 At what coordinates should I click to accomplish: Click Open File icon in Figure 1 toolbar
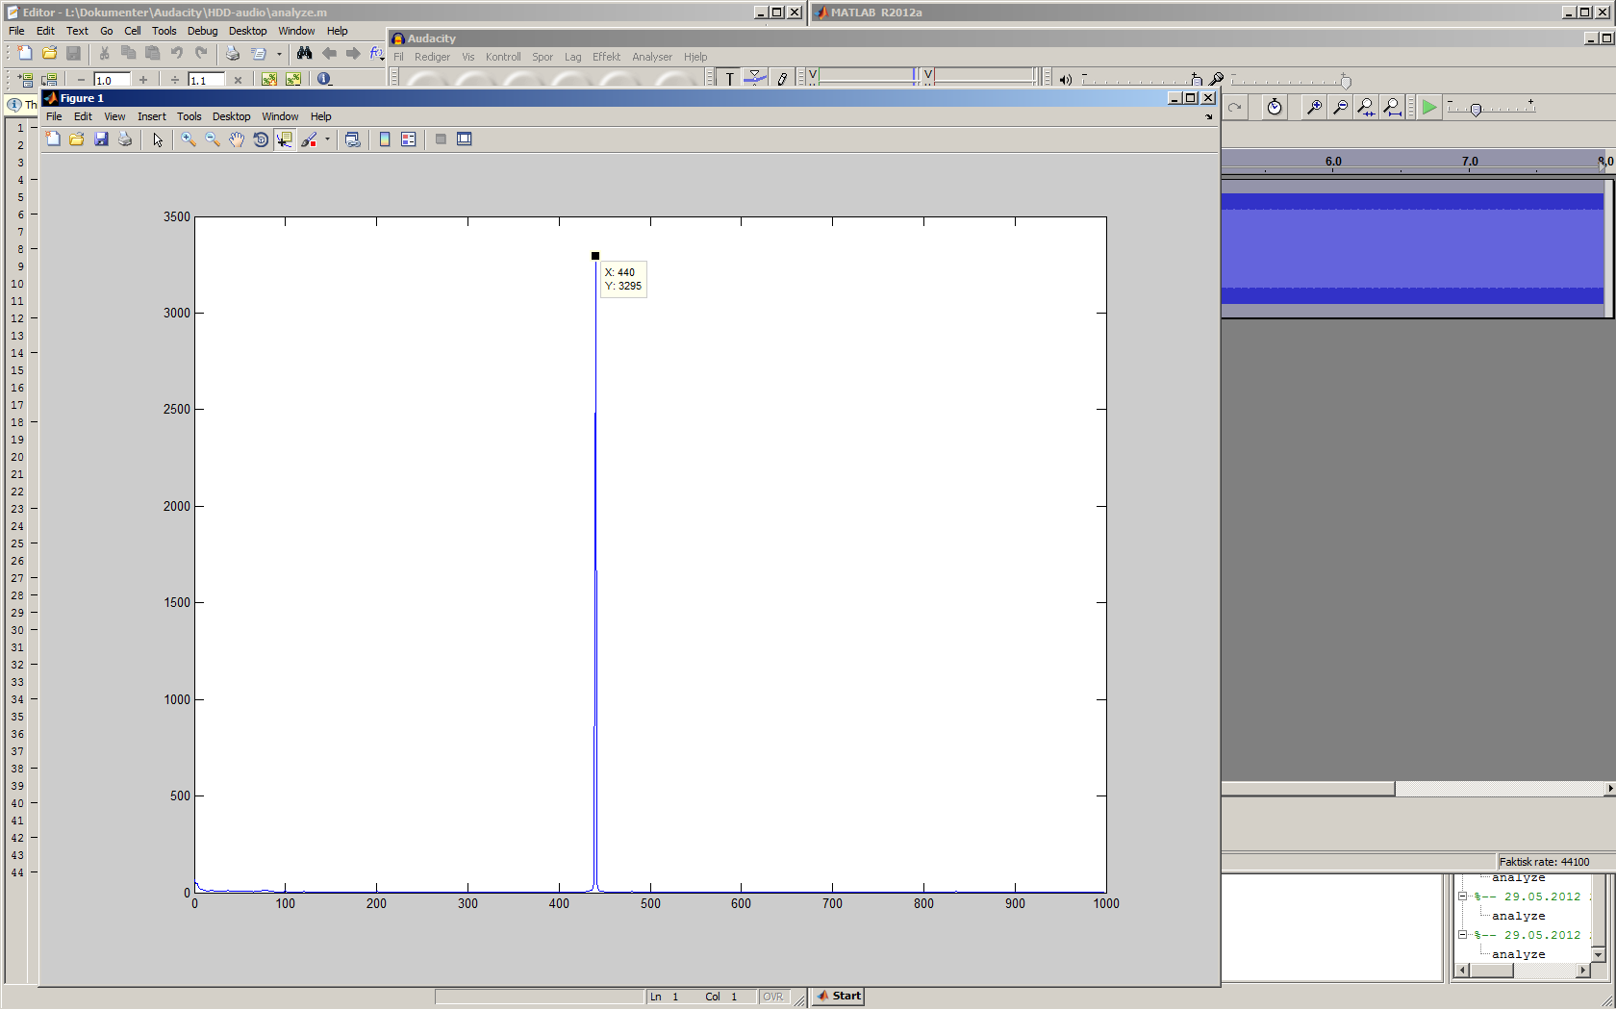[77, 139]
